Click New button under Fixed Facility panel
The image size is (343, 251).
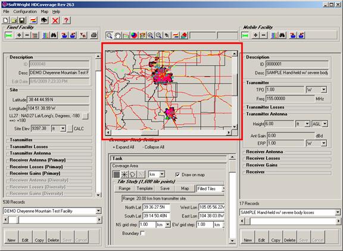[11, 237]
